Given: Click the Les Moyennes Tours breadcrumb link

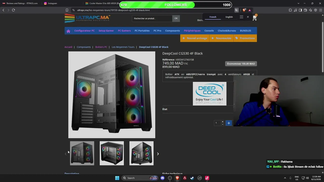Looking at the screenshot, I should tap(123, 47).
